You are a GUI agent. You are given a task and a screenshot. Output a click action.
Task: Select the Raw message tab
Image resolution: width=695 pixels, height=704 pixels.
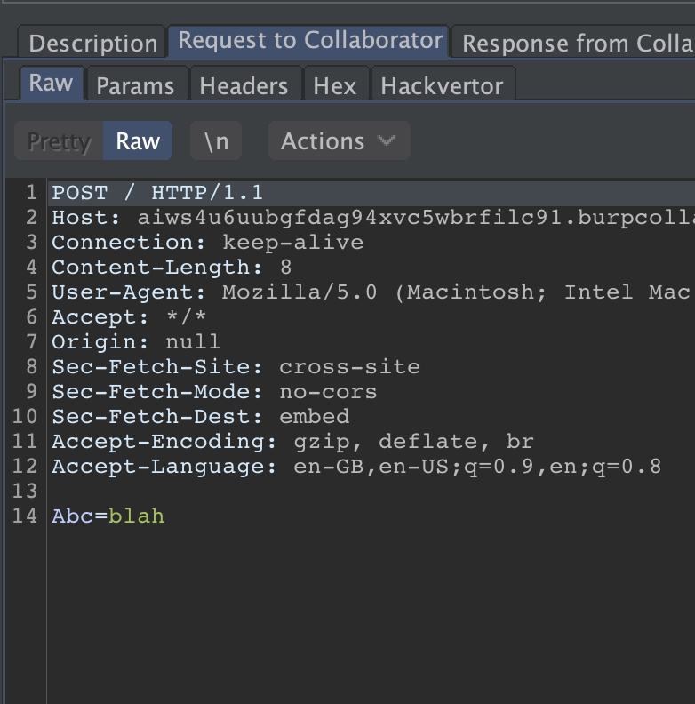point(51,84)
